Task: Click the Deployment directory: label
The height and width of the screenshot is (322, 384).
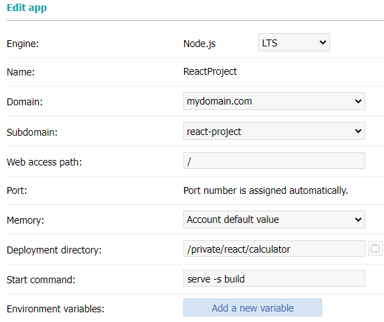Action: tap(54, 250)
